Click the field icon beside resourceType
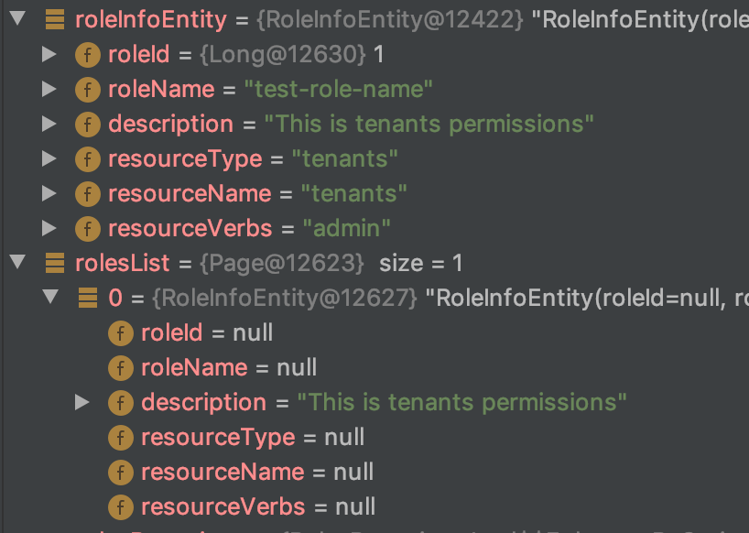 pos(87,158)
